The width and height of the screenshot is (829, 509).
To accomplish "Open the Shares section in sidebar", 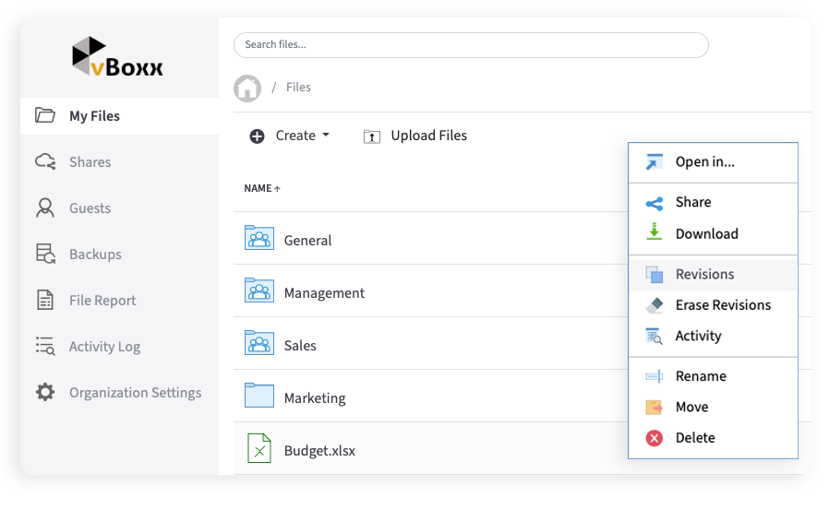I will 90,161.
